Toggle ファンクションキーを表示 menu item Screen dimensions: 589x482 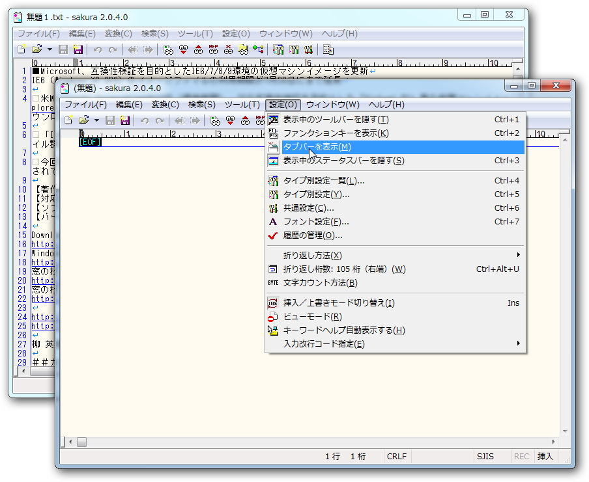tap(395, 133)
